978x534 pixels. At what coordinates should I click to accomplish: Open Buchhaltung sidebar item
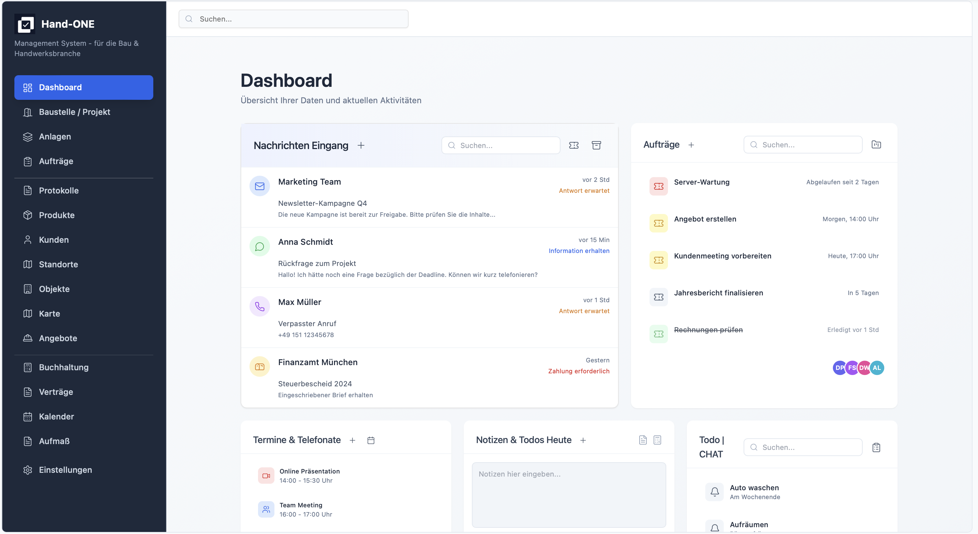point(64,367)
